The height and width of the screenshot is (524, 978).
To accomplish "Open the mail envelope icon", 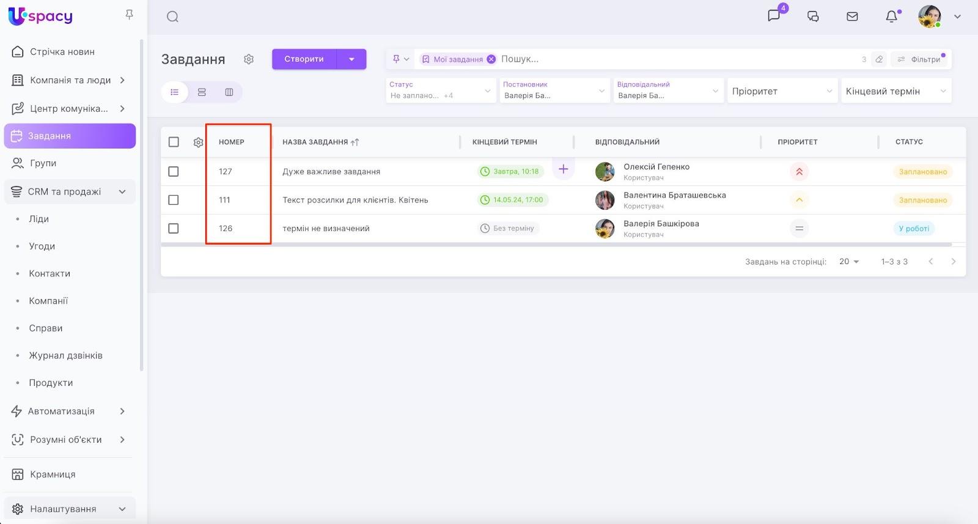I will [852, 17].
